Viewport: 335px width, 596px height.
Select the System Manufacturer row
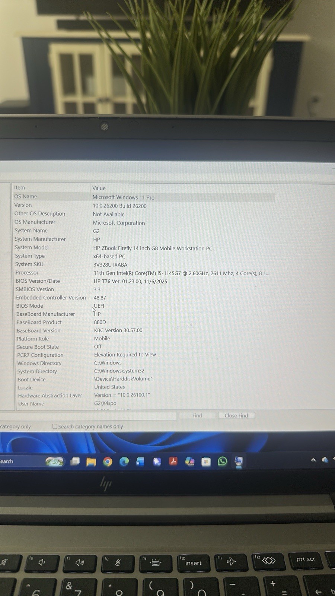144,239
